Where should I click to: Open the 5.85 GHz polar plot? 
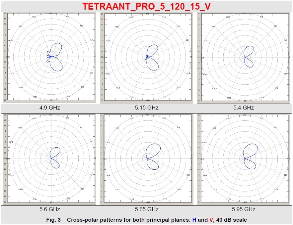(x=147, y=159)
